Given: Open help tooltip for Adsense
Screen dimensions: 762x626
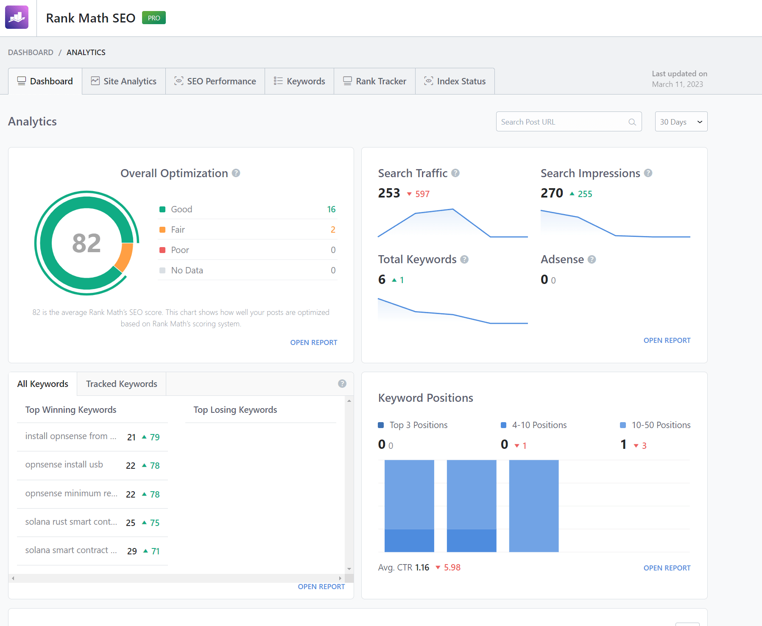Looking at the screenshot, I should click(592, 259).
